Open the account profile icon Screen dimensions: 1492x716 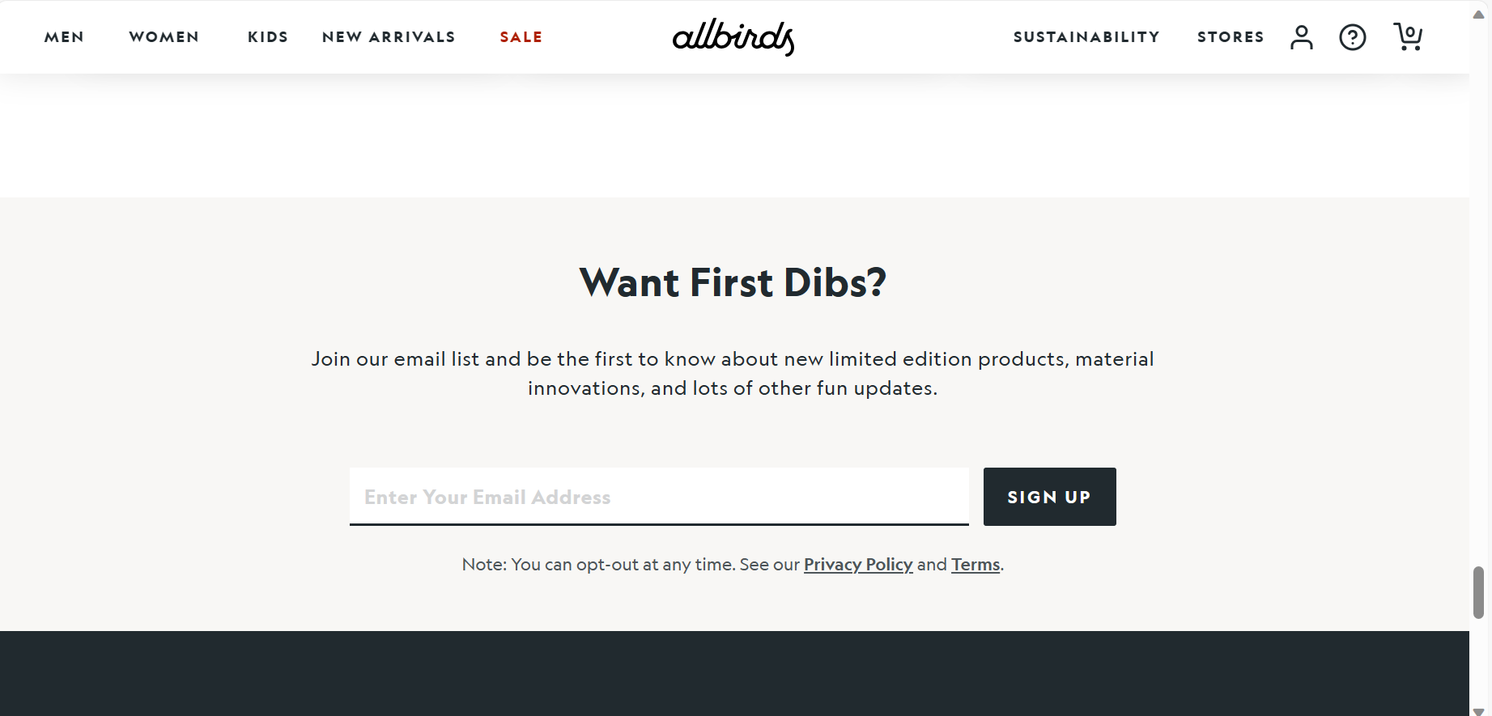[x=1301, y=37]
